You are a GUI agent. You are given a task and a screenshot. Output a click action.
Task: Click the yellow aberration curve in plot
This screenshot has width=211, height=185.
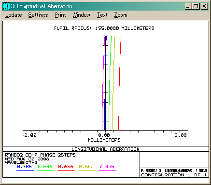113,83
